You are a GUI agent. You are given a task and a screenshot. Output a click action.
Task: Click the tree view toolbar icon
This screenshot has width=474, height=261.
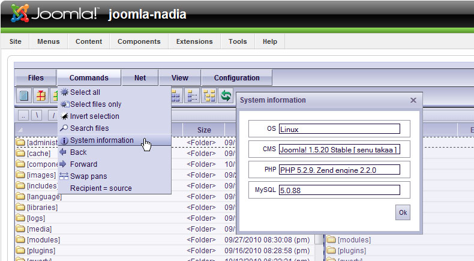point(209,96)
